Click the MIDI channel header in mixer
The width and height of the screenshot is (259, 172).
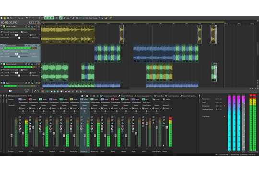pos(145,99)
